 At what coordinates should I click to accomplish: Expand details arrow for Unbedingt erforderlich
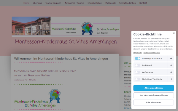[171, 58]
